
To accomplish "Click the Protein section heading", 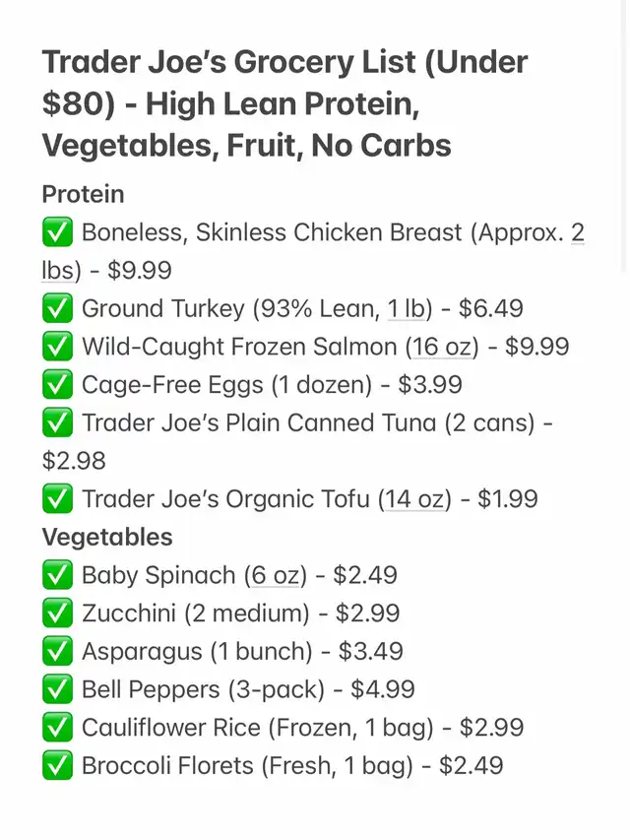I will (x=83, y=194).
